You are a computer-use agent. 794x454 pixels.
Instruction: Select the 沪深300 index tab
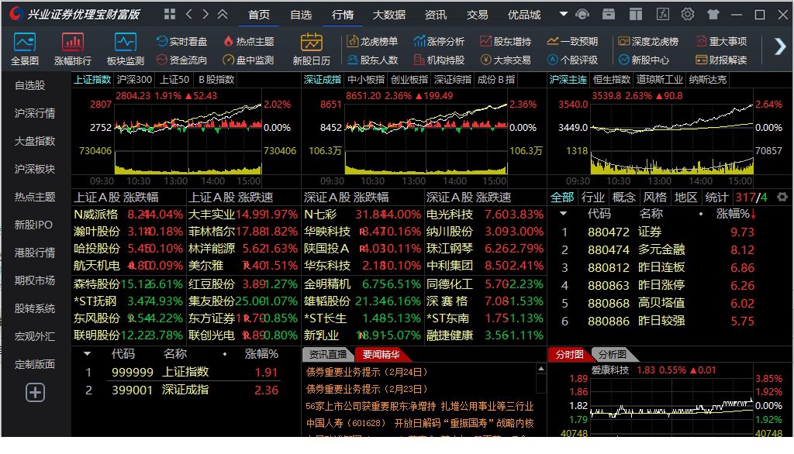(x=134, y=80)
